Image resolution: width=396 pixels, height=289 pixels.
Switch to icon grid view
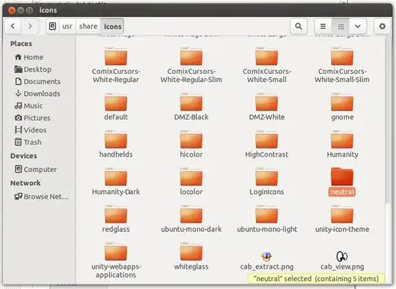click(x=341, y=26)
